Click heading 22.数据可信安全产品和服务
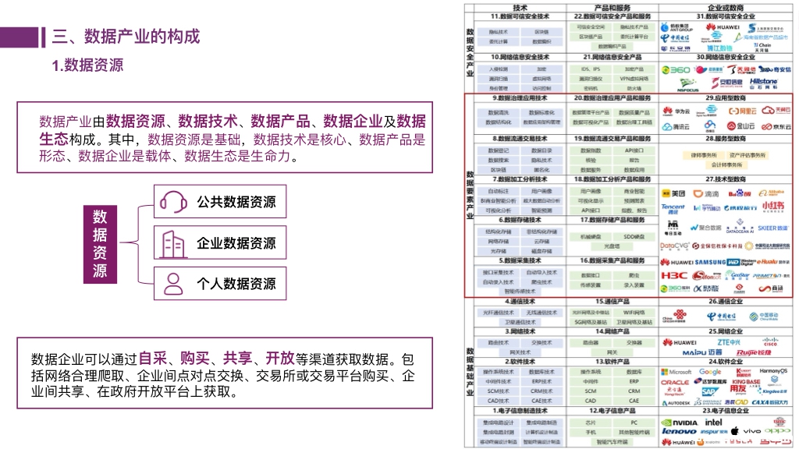The image size is (799, 449). [x=612, y=16]
